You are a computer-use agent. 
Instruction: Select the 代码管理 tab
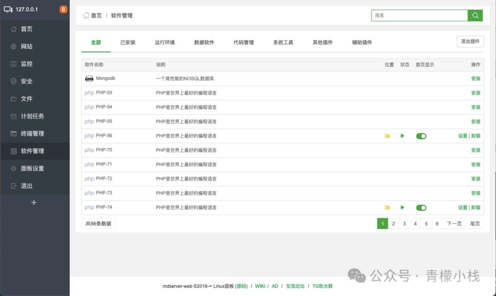(243, 42)
